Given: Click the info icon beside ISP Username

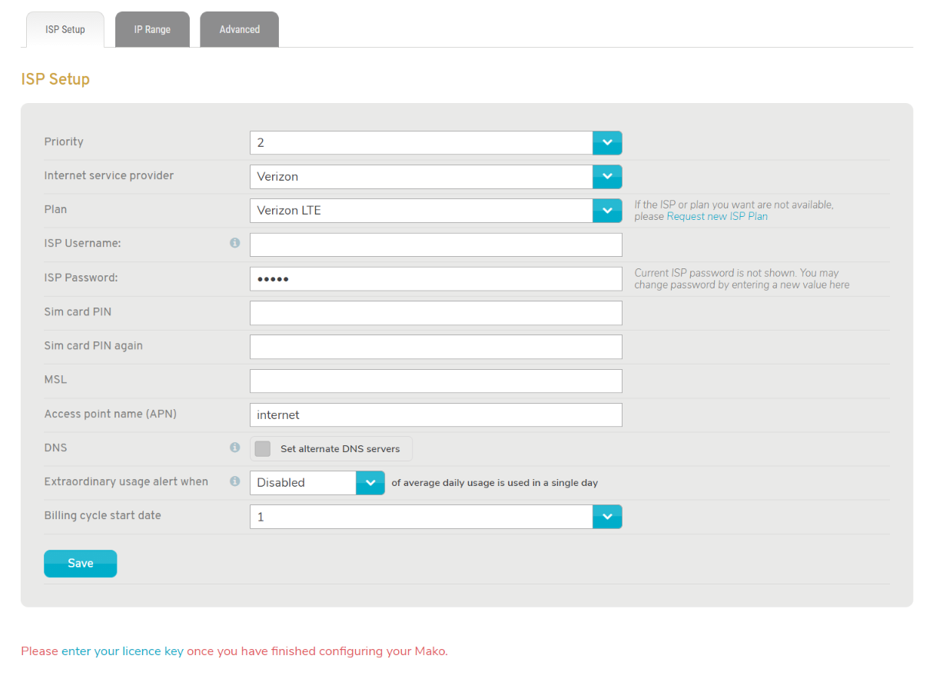Looking at the screenshot, I should point(234,242).
